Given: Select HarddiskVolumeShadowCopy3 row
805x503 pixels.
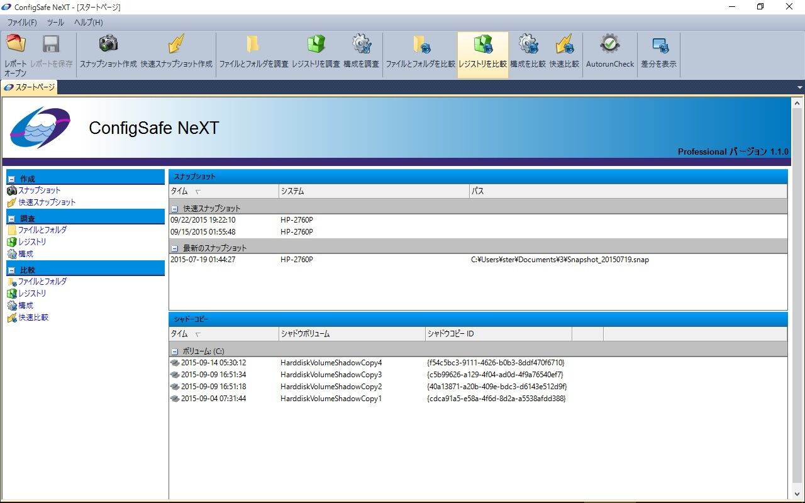Looking at the screenshot, I should [x=478, y=375].
